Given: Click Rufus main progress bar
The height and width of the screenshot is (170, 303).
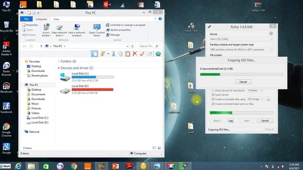Looking at the screenshot, I should pyautogui.click(x=241, y=113).
